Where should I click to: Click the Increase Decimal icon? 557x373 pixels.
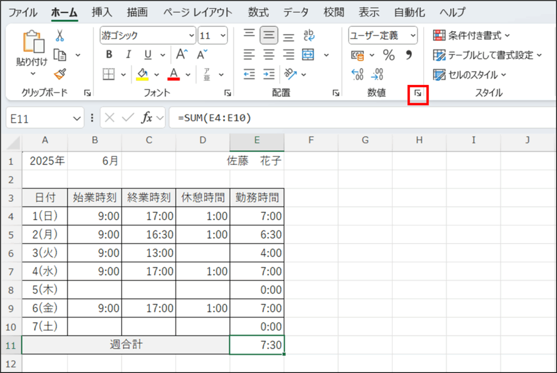[x=357, y=74]
